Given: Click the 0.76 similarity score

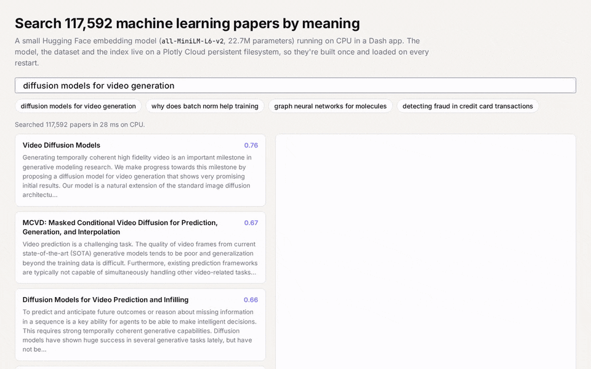Looking at the screenshot, I should click(251, 145).
